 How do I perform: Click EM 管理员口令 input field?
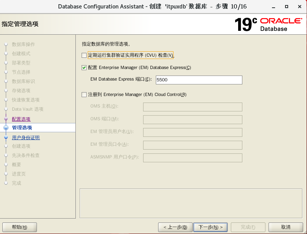tap(193, 145)
